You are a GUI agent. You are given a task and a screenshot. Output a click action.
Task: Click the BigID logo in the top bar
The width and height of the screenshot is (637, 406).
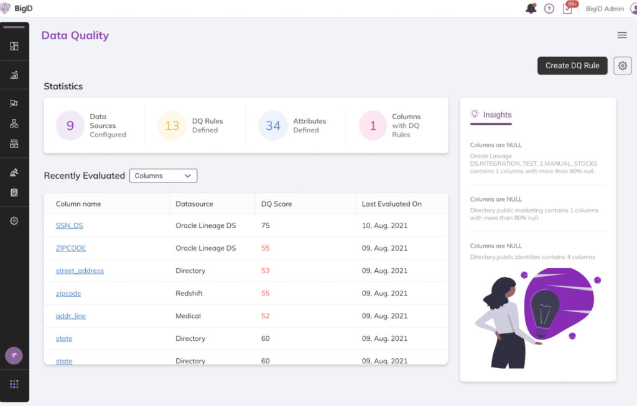[x=17, y=8]
